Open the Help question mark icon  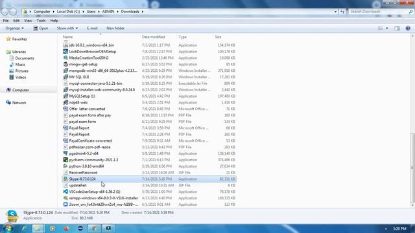coord(408,28)
